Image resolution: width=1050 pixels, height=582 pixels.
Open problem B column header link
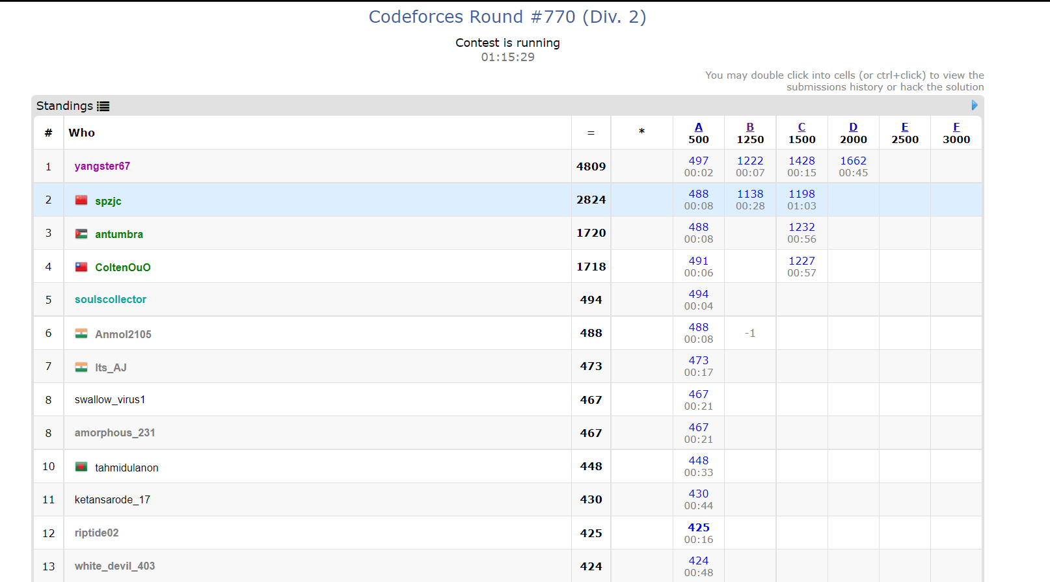click(750, 127)
